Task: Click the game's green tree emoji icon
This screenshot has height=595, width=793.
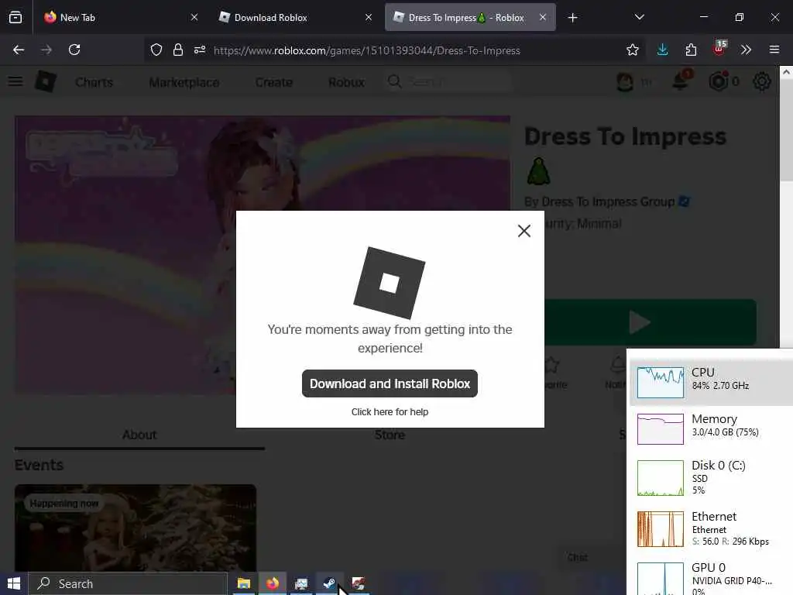Action: [x=539, y=170]
